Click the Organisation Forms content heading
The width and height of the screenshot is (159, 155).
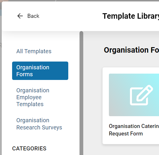click(x=131, y=50)
